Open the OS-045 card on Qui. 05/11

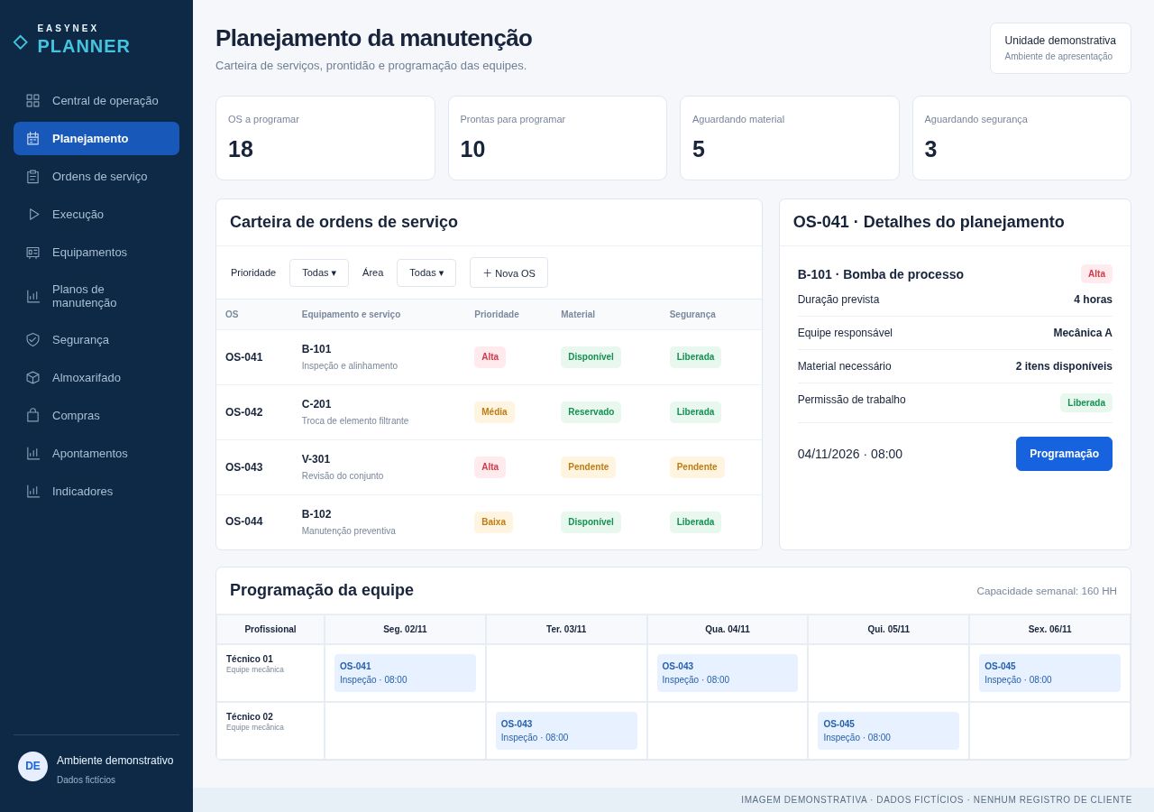[x=888, y=731]
